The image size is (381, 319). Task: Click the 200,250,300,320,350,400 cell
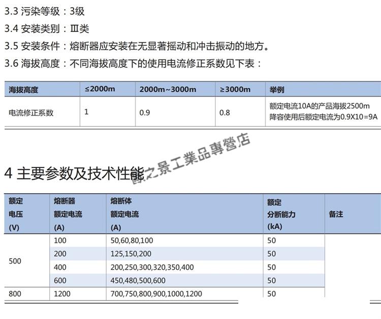click(x=152, y=267)
